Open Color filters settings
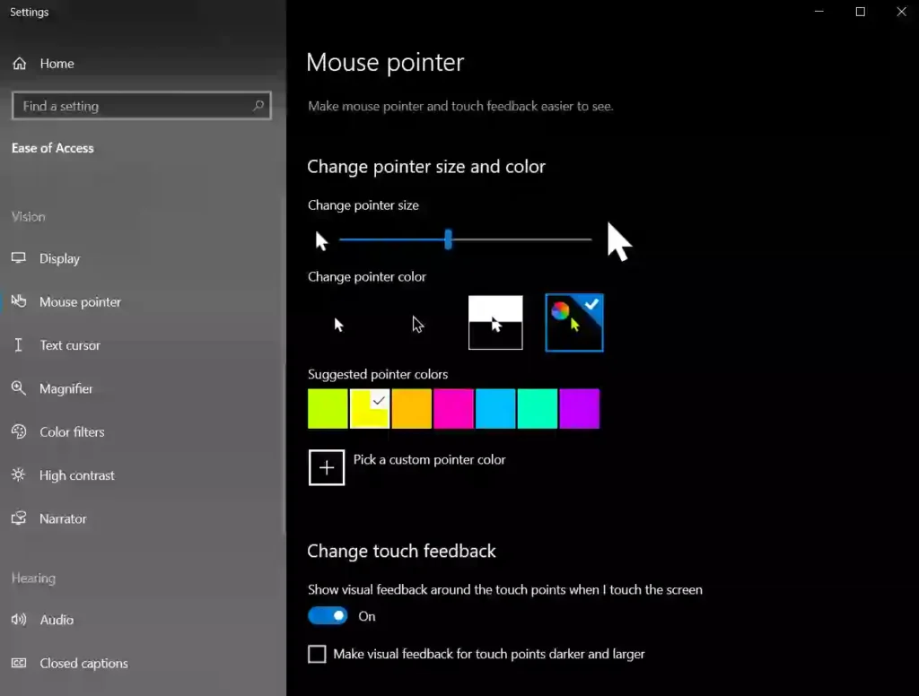The image size is (919, 696). pos(70,431)
